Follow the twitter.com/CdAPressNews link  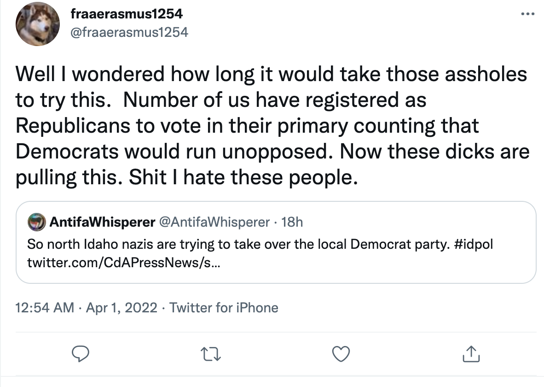pyautogui.click(x=123, y=264)
